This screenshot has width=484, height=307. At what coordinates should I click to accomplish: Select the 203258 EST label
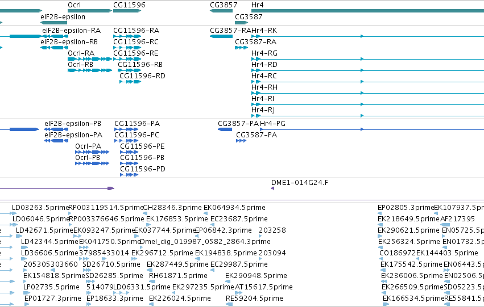point(272,230)
